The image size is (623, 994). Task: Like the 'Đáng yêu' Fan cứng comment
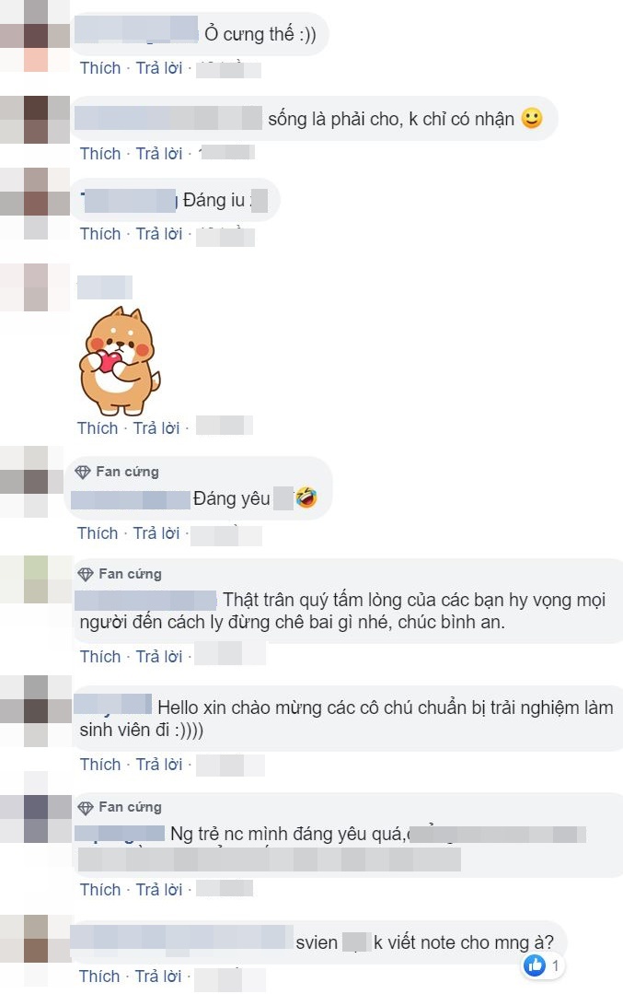pos(98,533)
